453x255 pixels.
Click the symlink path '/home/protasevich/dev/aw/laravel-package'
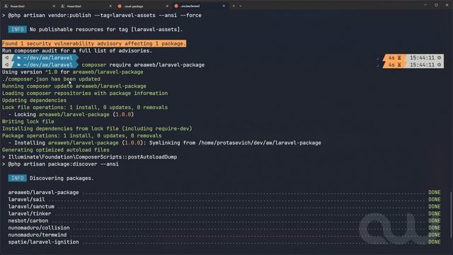pos(260,142)
